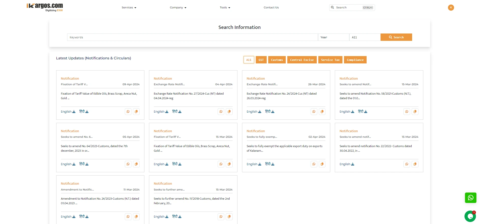
Task: Copy the 26-Mar-2024 Exchange Rate notification
Action: point(322,112)
